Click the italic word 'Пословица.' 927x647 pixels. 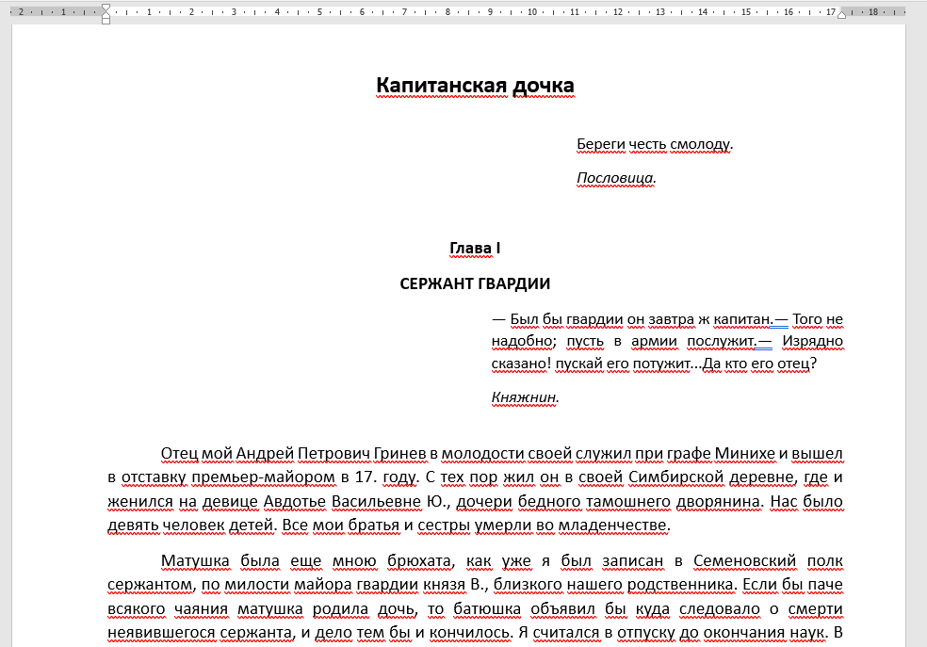point(617,178)
